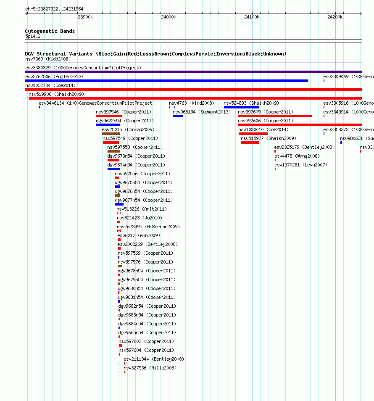
Task: Select nsv597605 (Cooper2011) label
Action: tap(266, 112)
